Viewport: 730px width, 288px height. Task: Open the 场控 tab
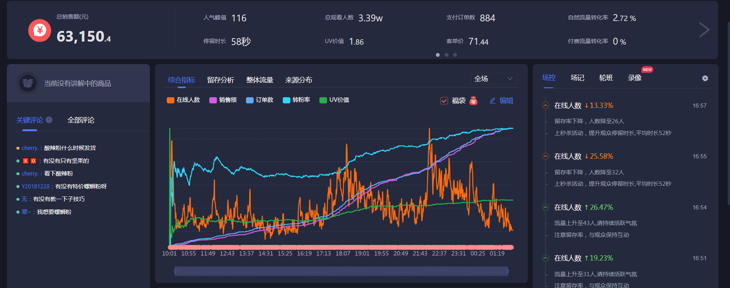pyautogui.click(x=549, y=77)
